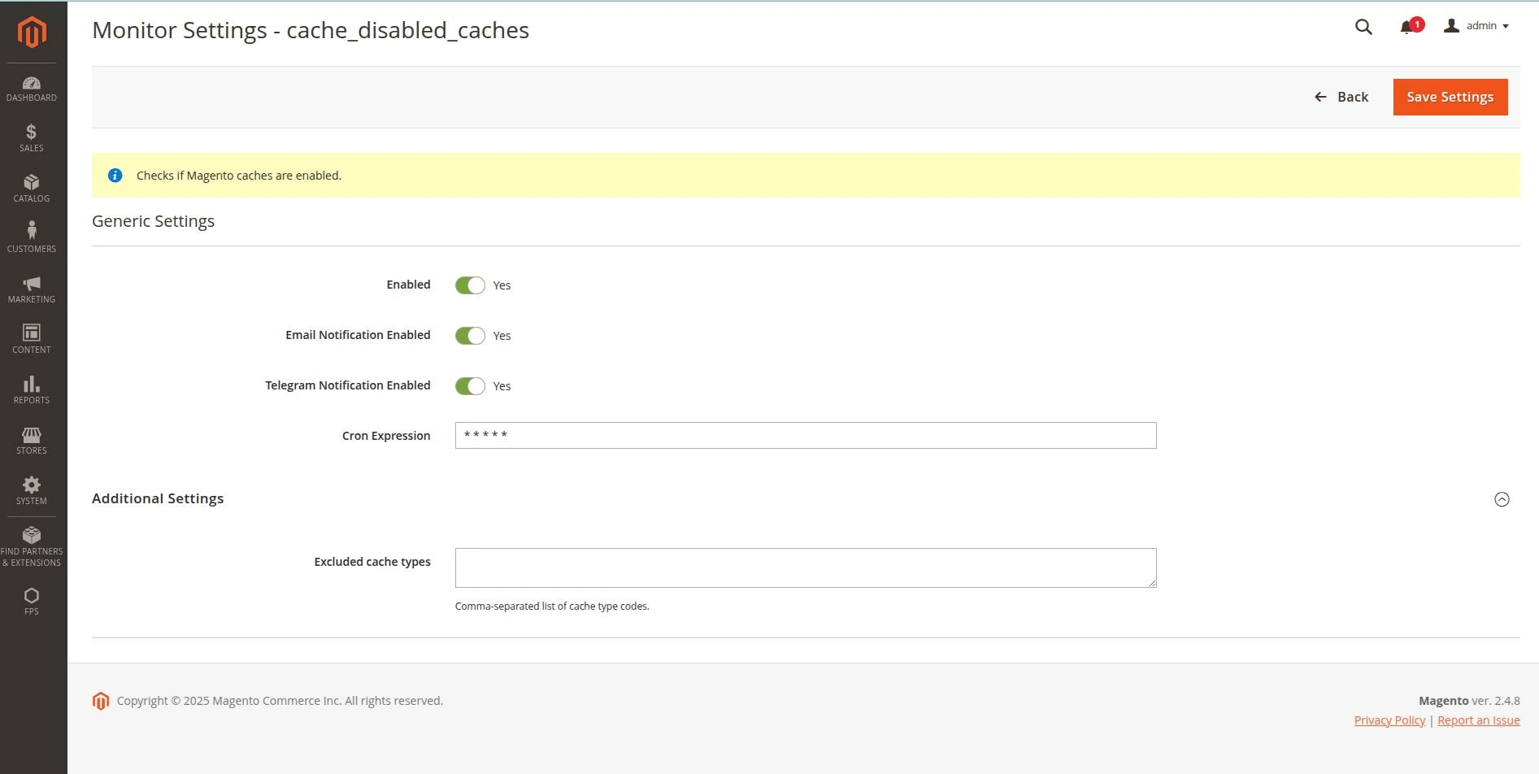Screen dimensions: 1539x774
Task: Open the System sidebar icon
Action: pyautogui.click(x=31, y=489)
